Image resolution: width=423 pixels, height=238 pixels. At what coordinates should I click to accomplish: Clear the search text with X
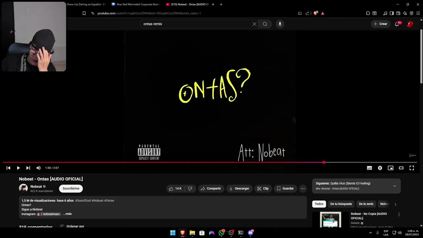(x=254, y=24)
